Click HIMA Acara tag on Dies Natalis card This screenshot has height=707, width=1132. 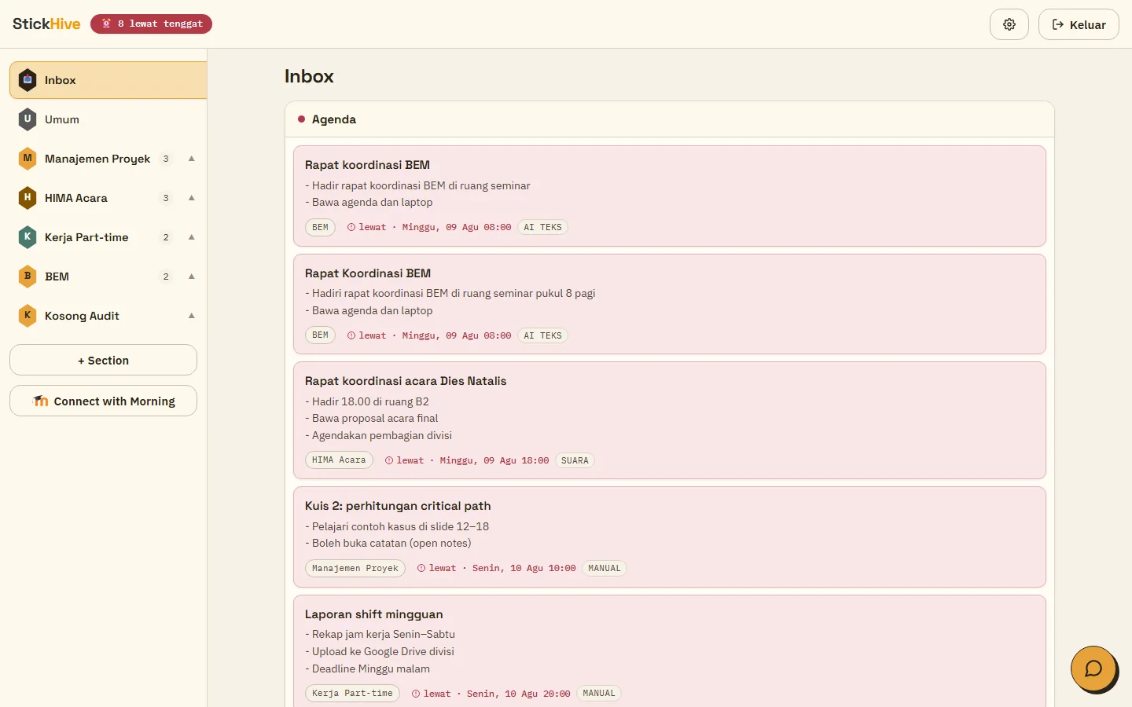(x=339, y=460)
